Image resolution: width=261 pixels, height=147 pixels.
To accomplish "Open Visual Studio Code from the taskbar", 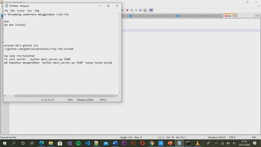I will coord(87,143).
